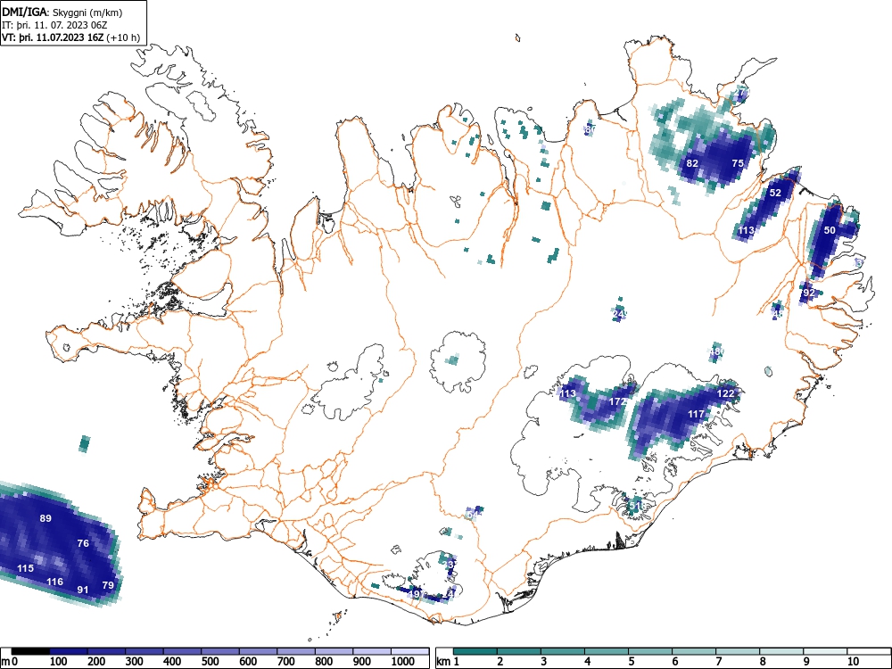Click the visibility value '480' north of Vatnajökull
Image resolution: width=892 pixels, height=669 pixels.
pos(717,351)
